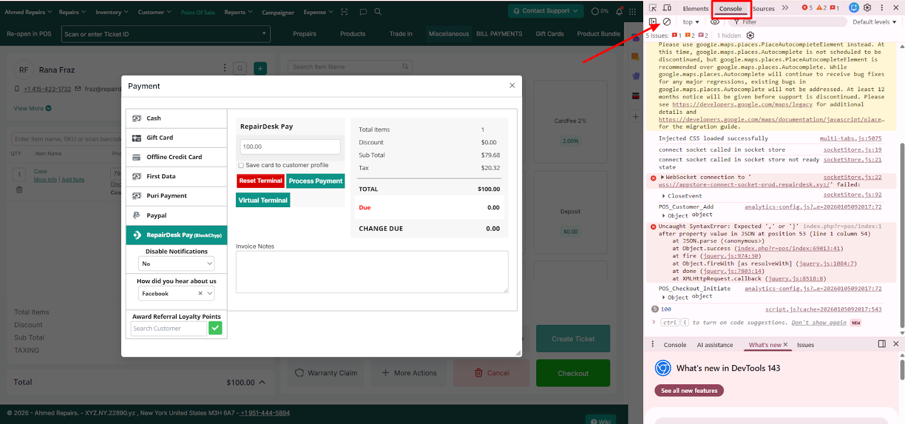Toggle the DevTools device toolbar icon
905x424 pixels.
[x=667, y=8]
